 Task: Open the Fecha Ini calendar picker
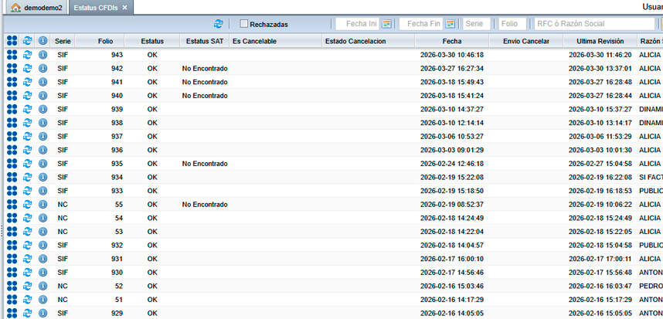coord(386,24)
